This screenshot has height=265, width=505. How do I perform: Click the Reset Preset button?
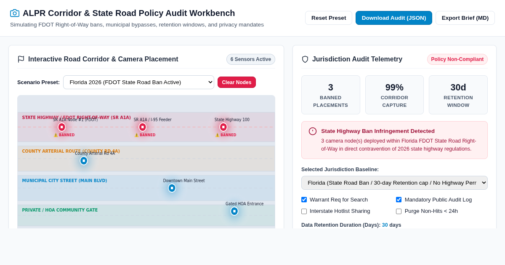(329, 18)
